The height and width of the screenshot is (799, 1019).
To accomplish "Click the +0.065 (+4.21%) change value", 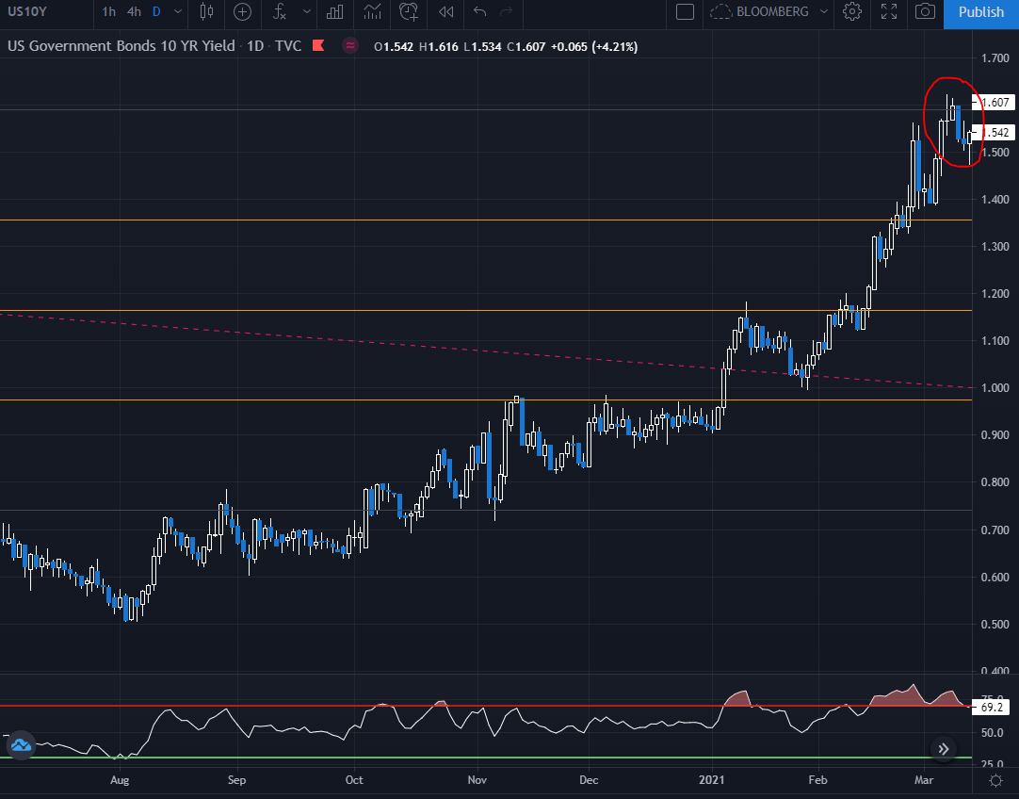I will (x=594, y=47).
